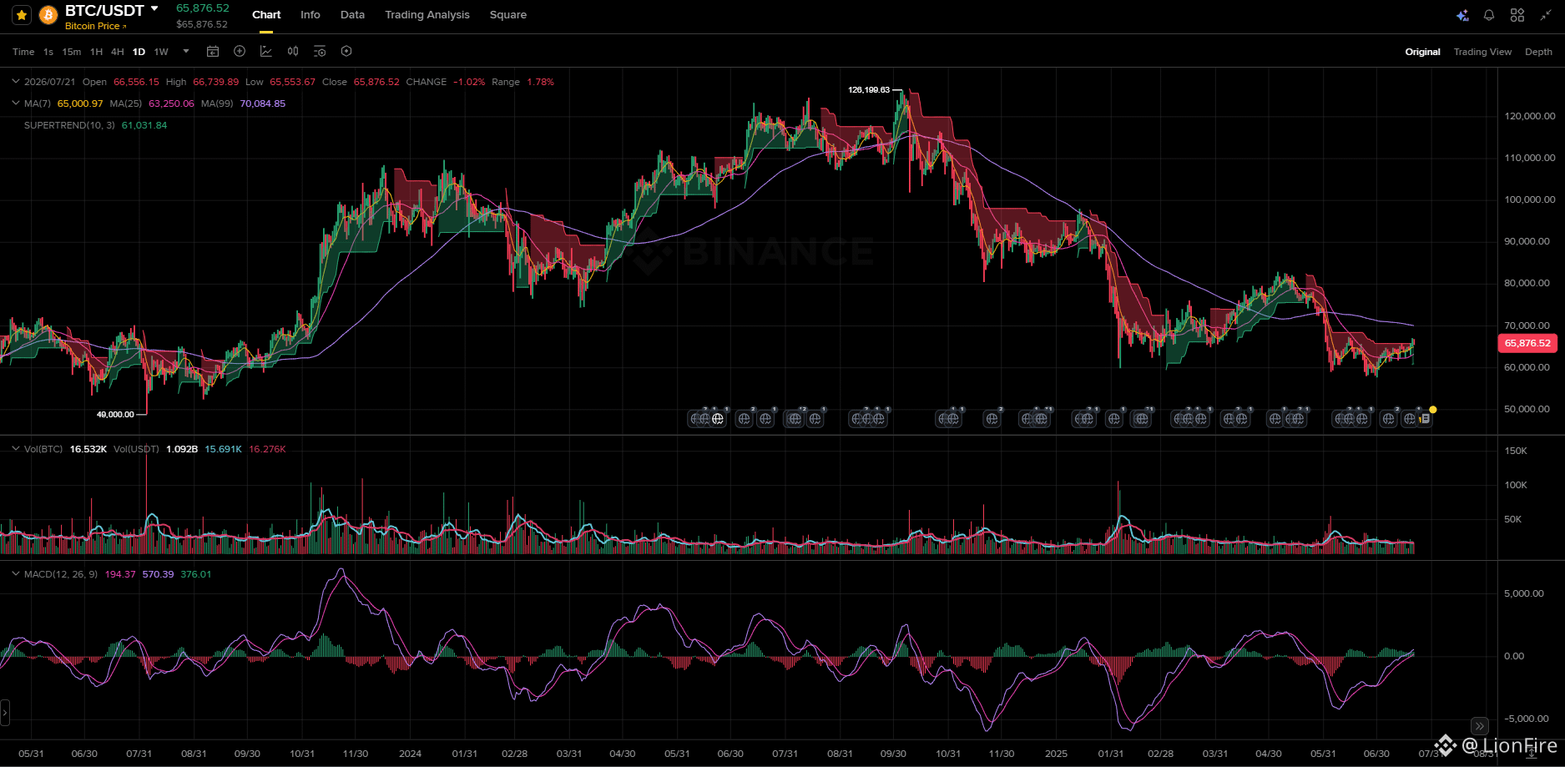This screenshot has height=767, width=1565.
Task: Open the layout widgets grid icon
Action: (1517, 15)
